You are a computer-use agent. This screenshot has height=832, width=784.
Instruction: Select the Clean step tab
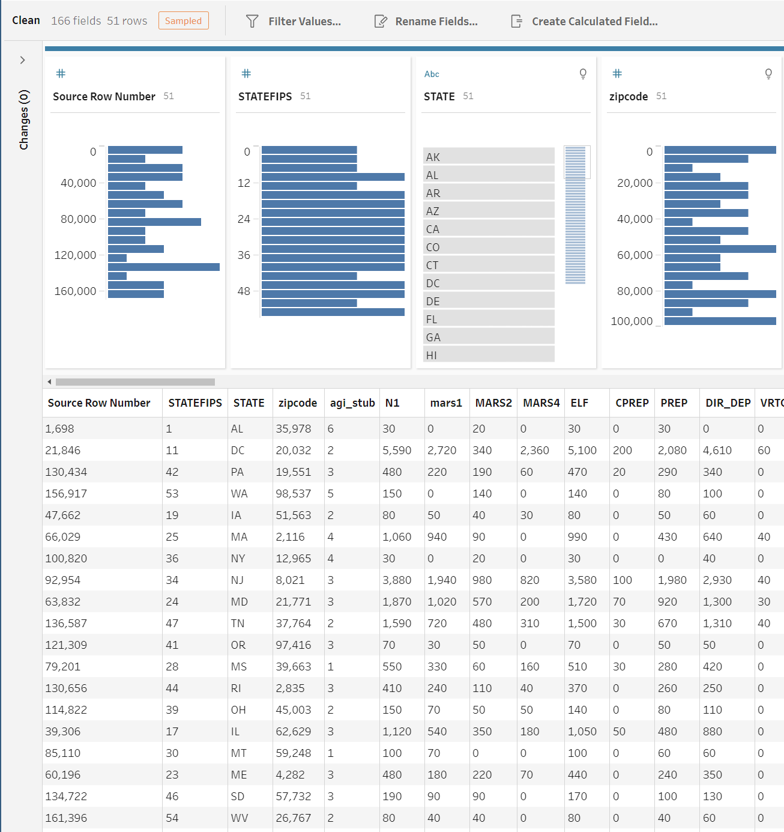(x=26, y=20)
